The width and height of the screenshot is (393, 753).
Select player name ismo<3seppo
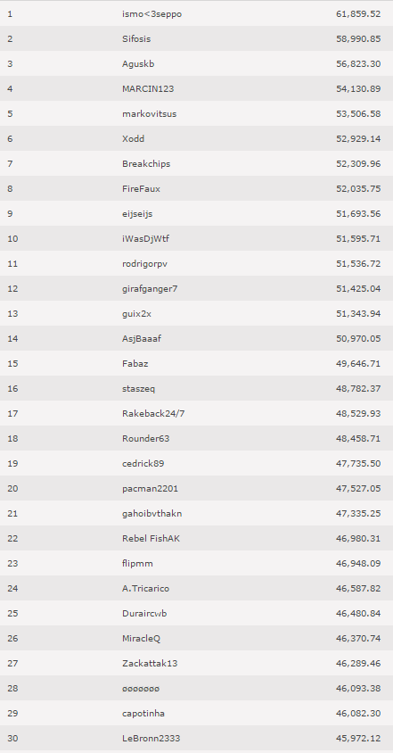point(151,14)
